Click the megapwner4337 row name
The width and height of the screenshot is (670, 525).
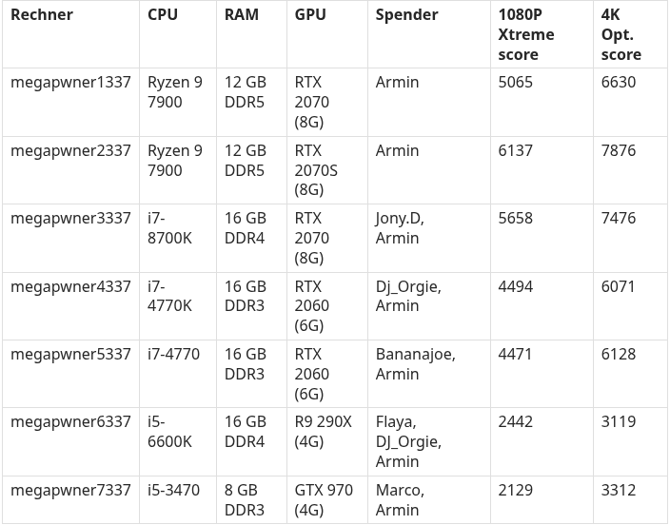[x=70, y=286]
